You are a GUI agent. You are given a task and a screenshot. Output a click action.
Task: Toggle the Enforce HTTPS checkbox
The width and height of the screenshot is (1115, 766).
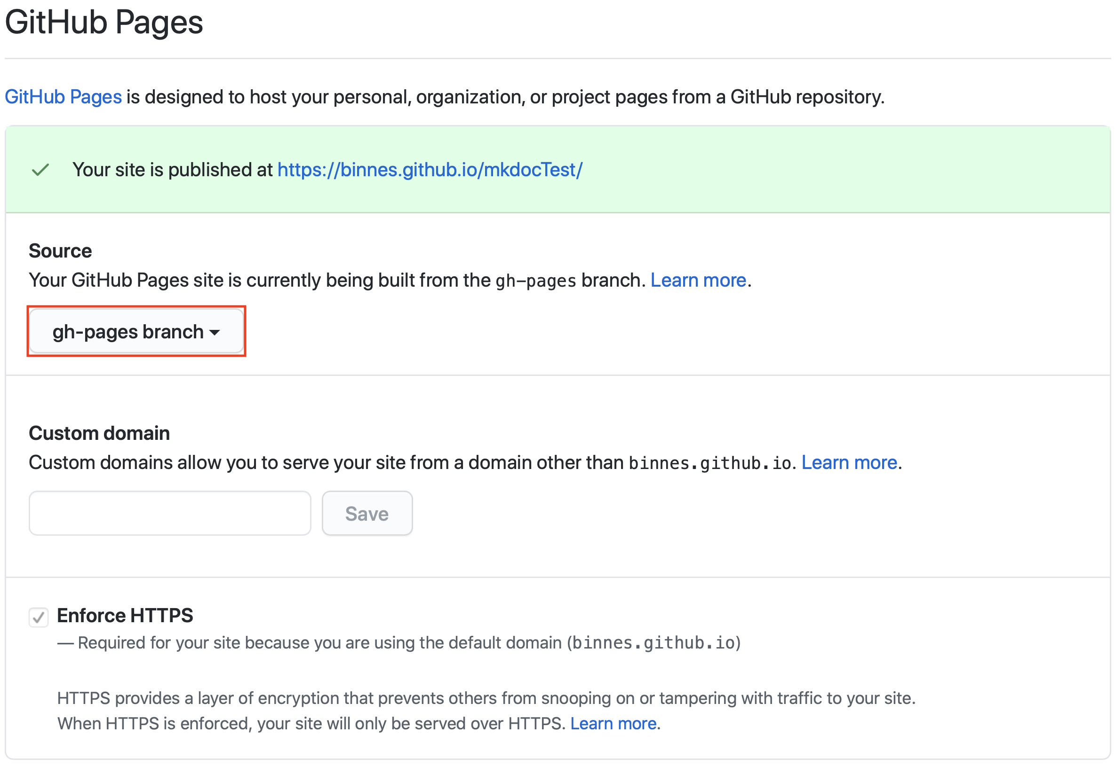pos(39,617)
